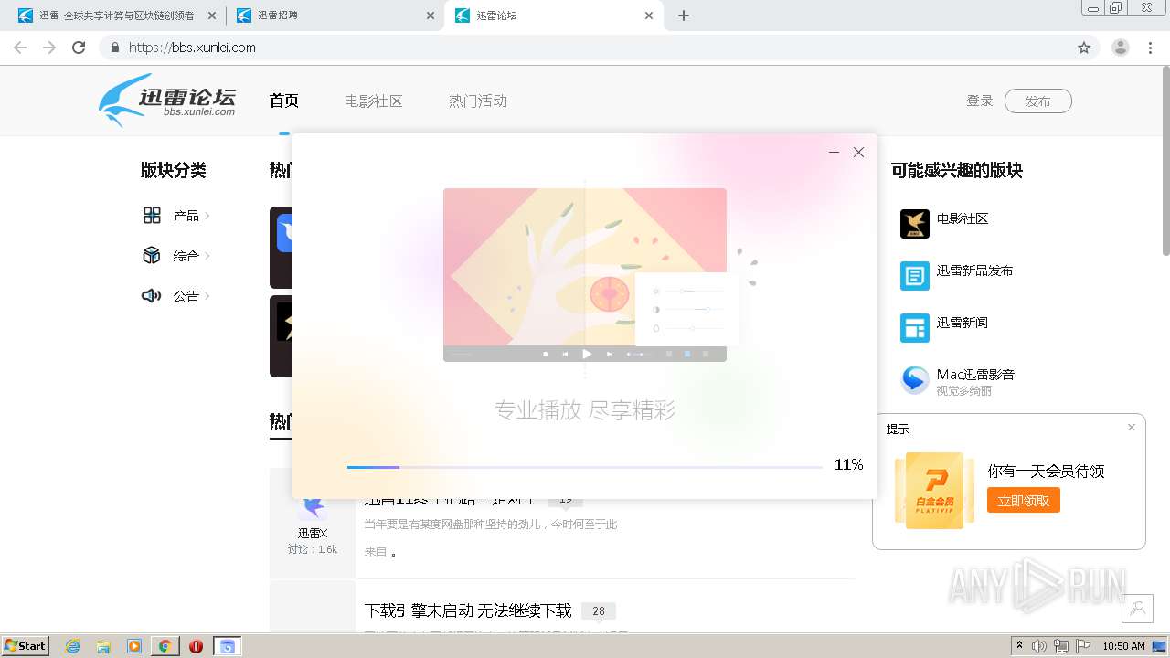Open the file explorer taskbar icon
This screenshot has height=658, width=1170.
click(103, 646)
